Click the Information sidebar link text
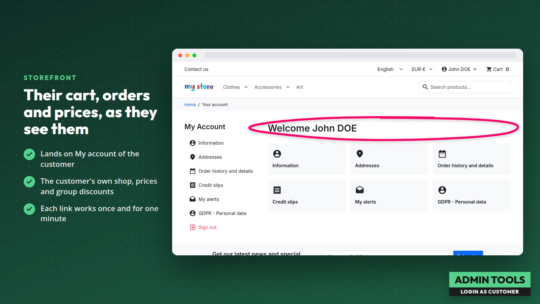 (x=211, y=143)
